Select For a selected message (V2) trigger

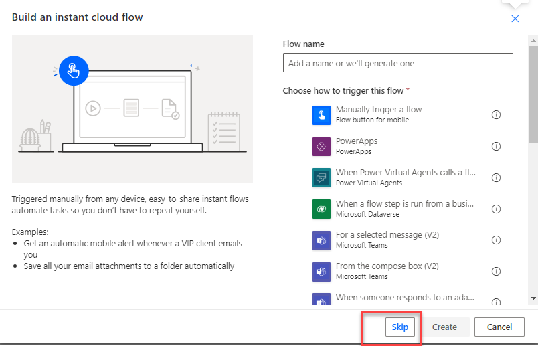tap(406, 240)
